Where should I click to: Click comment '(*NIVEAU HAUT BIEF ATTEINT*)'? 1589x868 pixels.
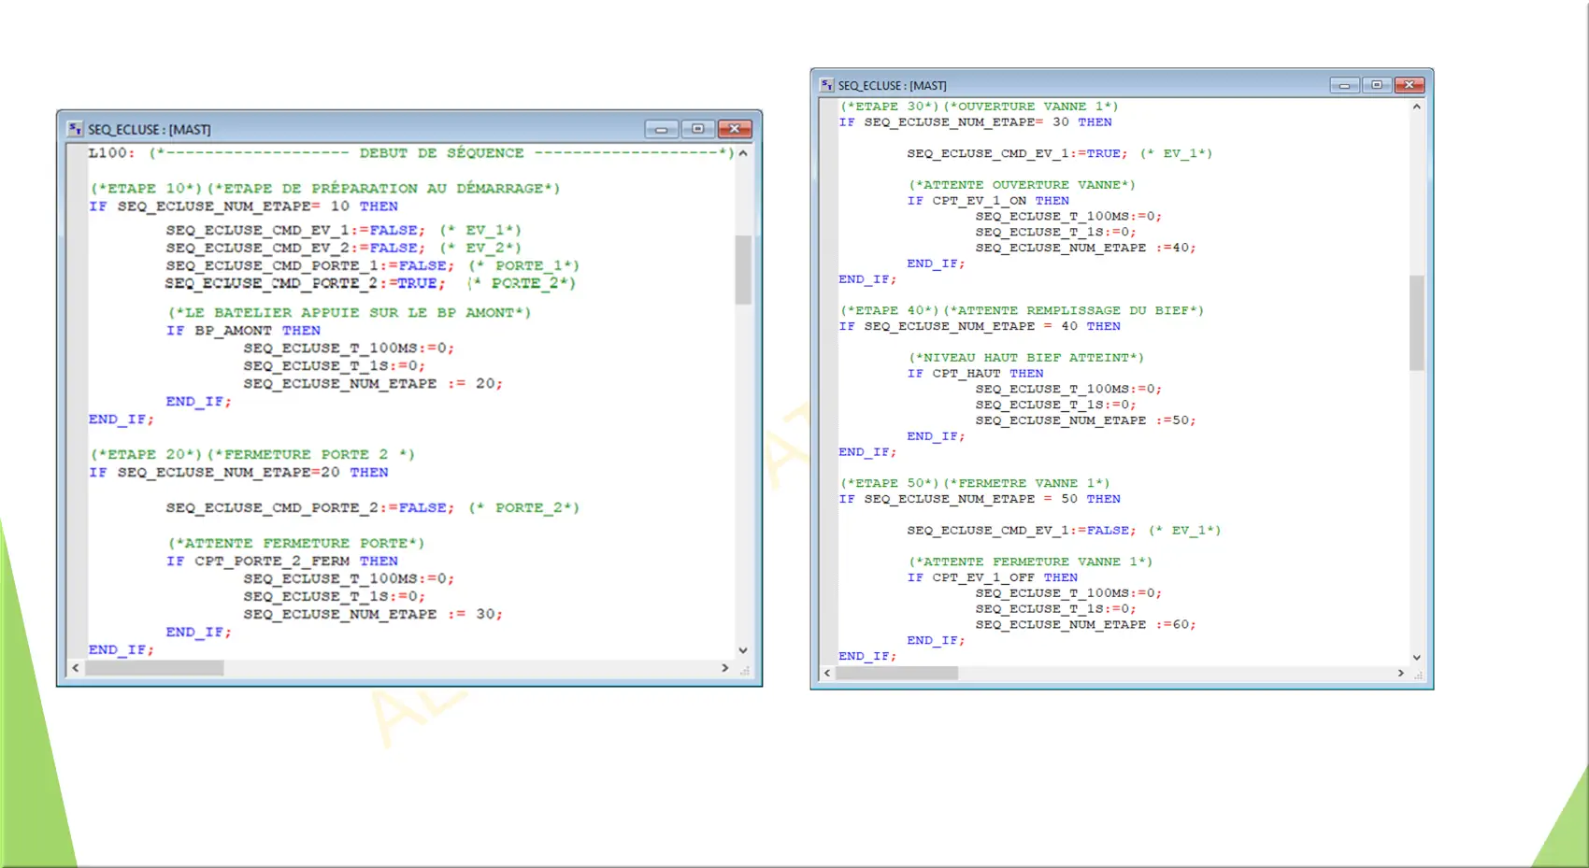coord(1026,358)
